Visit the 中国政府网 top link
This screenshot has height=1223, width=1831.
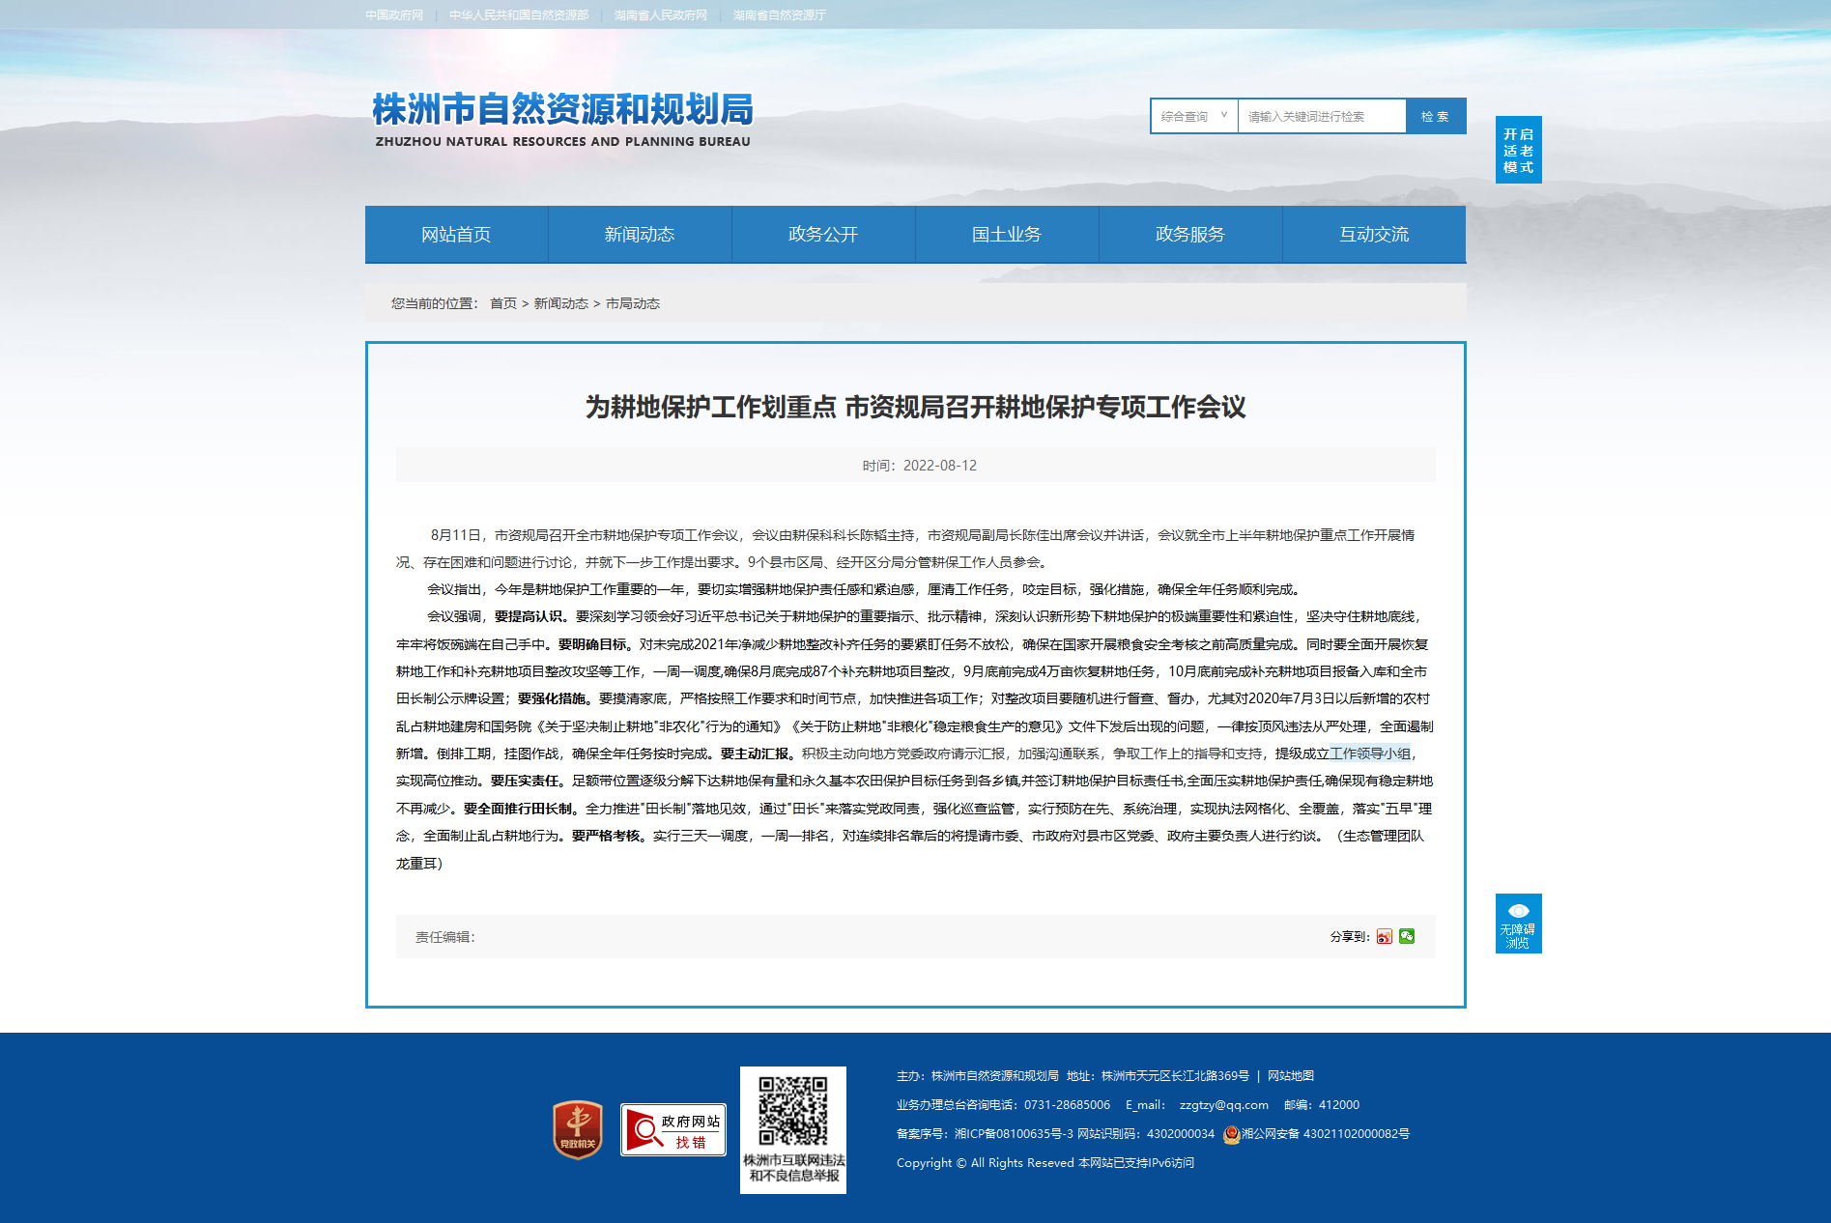pyautogui.click(x=394, y=15)
